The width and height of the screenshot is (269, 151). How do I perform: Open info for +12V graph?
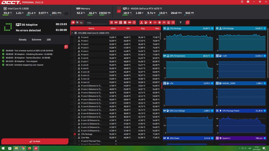tap(265, 56)
